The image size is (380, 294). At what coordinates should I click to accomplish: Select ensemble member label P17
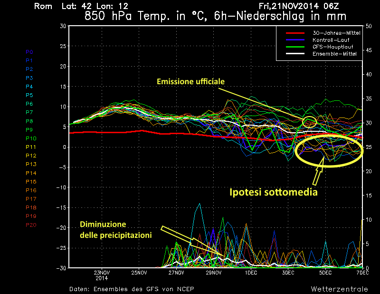pyautogui.click(x=31, y=199)
